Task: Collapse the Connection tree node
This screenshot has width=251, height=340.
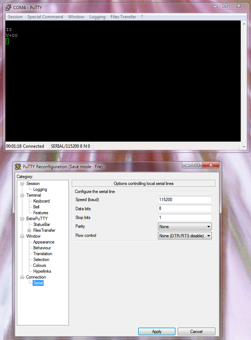Action: coord(22,277)
